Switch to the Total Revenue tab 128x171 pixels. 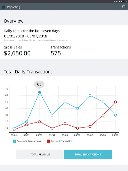pos(40,154)
